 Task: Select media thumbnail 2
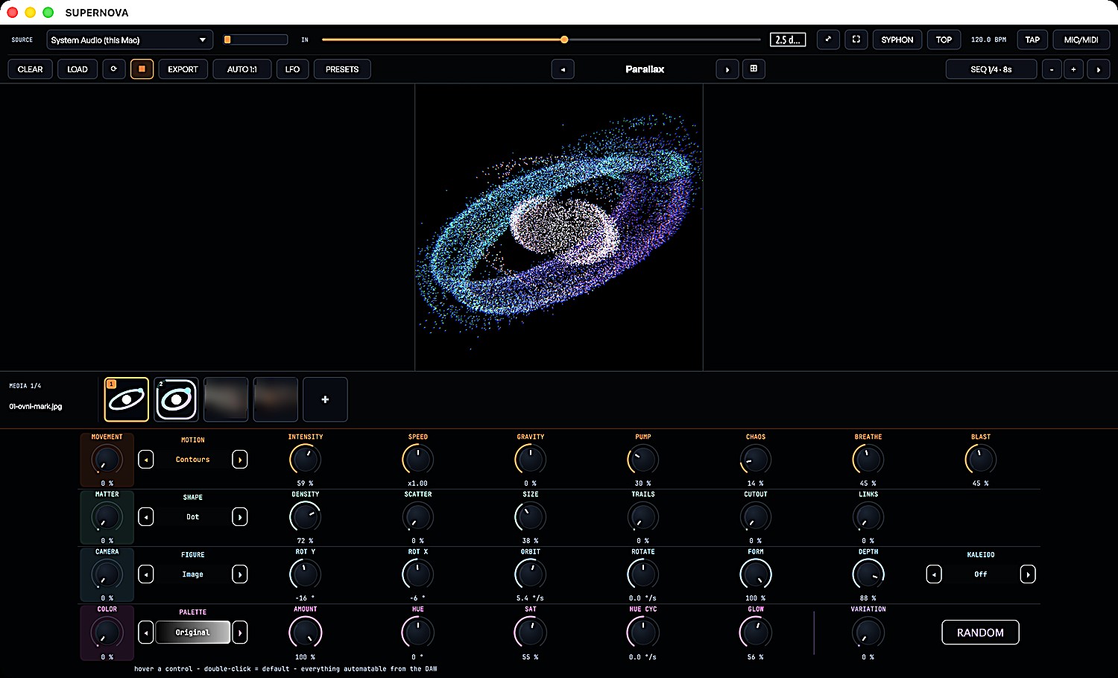[176, 399]
